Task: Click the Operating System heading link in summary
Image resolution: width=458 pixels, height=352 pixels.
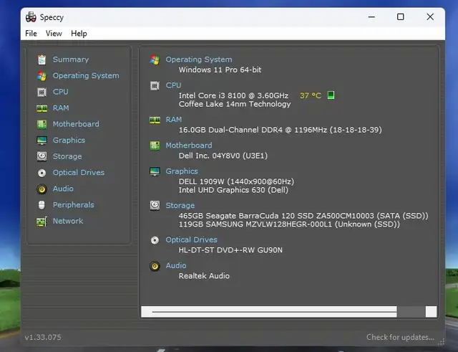Action: point(199,60)
